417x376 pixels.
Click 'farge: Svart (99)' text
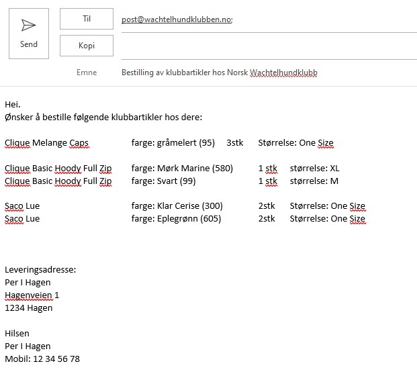pyautogui.click(x=163, y=181)
